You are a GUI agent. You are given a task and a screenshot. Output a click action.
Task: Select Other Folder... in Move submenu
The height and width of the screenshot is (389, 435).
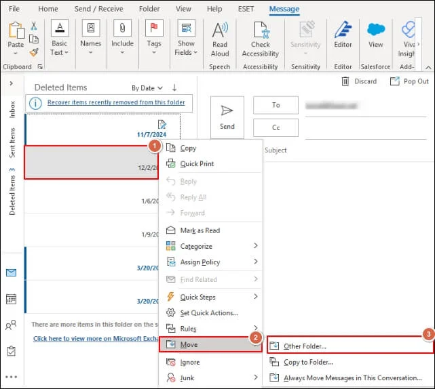tap(350, 346)
